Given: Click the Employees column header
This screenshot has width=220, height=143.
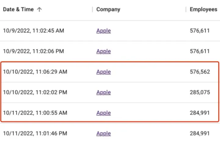Looking at the screenshot, I should tap(204, 9).
